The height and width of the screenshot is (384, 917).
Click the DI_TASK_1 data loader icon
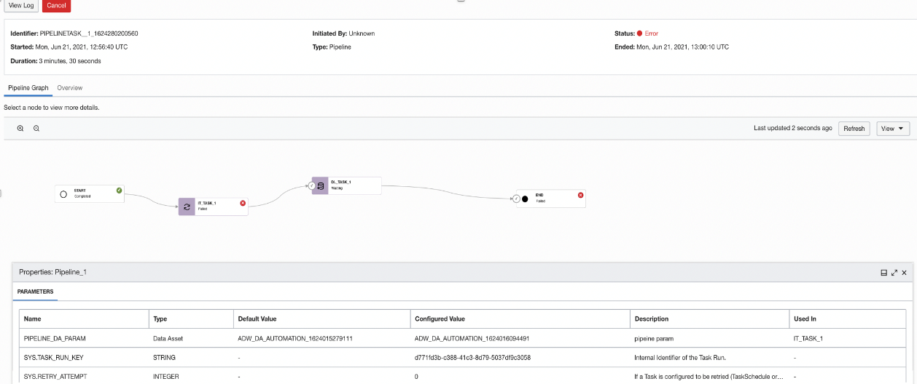[320, 185]
